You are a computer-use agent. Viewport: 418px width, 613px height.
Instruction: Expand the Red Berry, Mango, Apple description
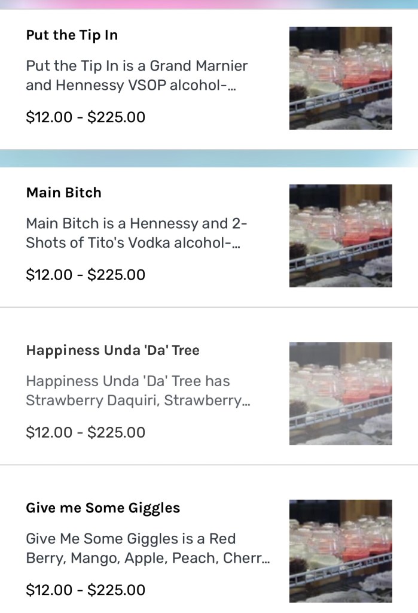tap(148, 548)
